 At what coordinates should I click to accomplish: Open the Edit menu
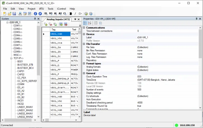(13, 9)
